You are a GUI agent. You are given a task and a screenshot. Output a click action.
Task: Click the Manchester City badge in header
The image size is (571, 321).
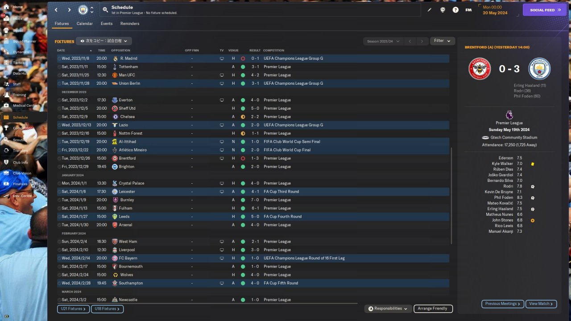click(83, 10)
